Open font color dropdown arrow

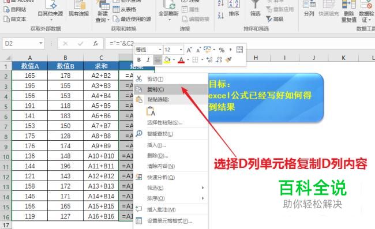(x=188, y=60)
